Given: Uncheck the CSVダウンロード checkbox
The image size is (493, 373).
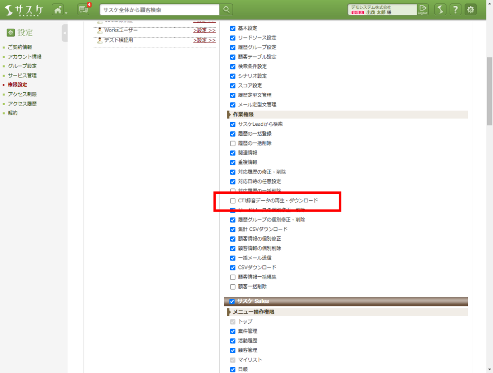Looking at the screenshot, I should tap(233, 267).
